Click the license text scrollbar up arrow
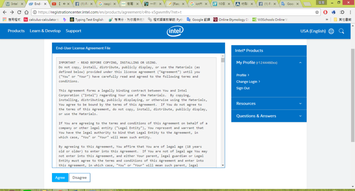 tap(223, 56)
